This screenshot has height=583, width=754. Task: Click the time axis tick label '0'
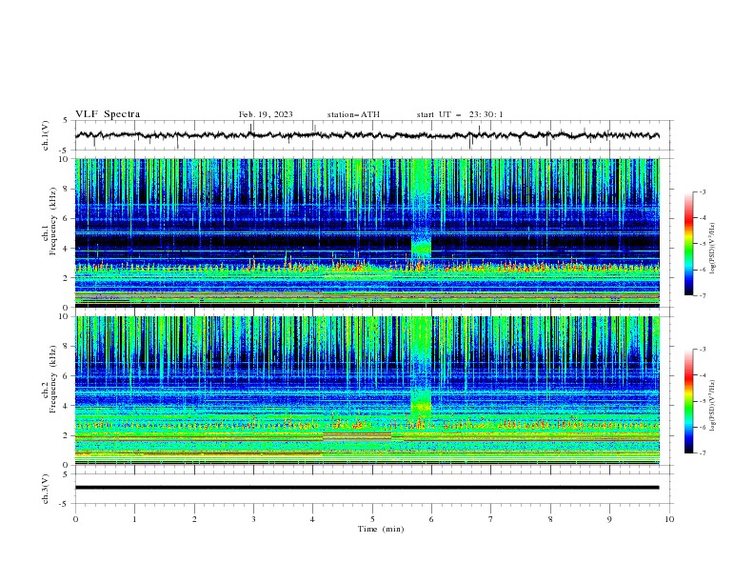(x=75, y=519)
